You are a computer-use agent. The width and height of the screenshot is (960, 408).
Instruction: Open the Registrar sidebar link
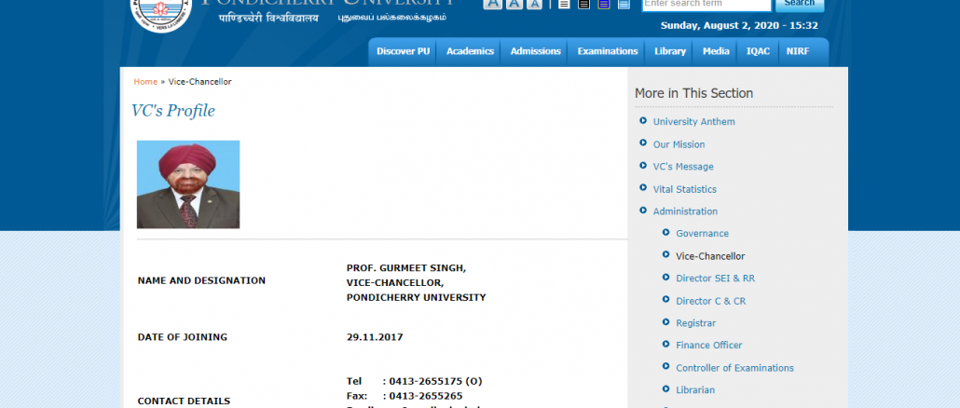pos(695,323)
